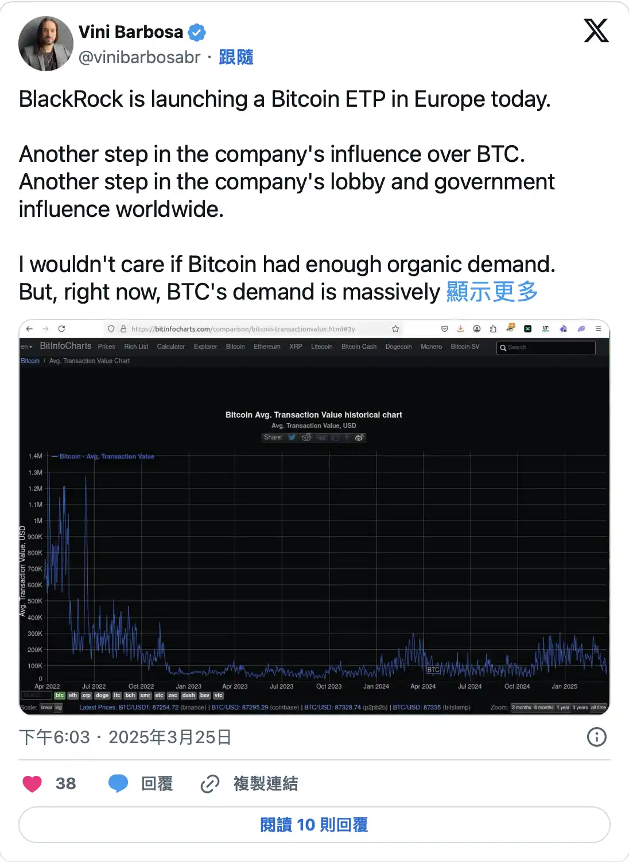This screenshot has width=629, height=862.
Task: Click the BitInfoCharts search field
Action: click(548, 347)
